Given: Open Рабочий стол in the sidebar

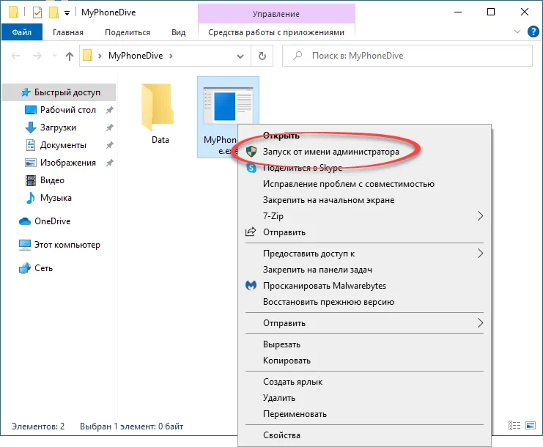Looking at the screenshot, I should [x=68, y=110].
